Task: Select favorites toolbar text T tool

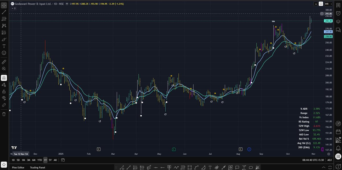Action: coord(210,167)
